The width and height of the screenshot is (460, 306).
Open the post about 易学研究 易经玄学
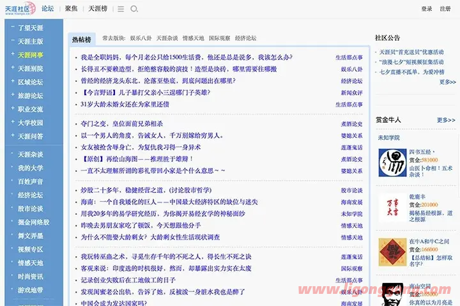point(163,213)
